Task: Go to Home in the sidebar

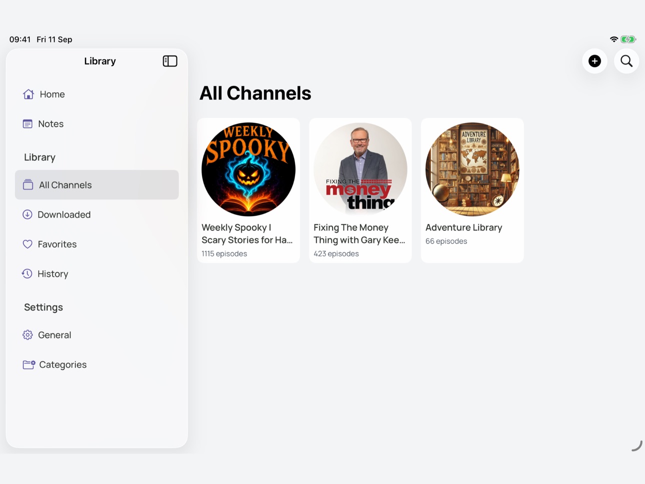Action: pyautogui.click(x=96, y=94)
